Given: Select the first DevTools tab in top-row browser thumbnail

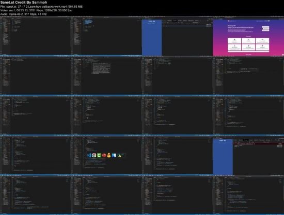Looking at the screenshot, I should (x=169, y=21).
